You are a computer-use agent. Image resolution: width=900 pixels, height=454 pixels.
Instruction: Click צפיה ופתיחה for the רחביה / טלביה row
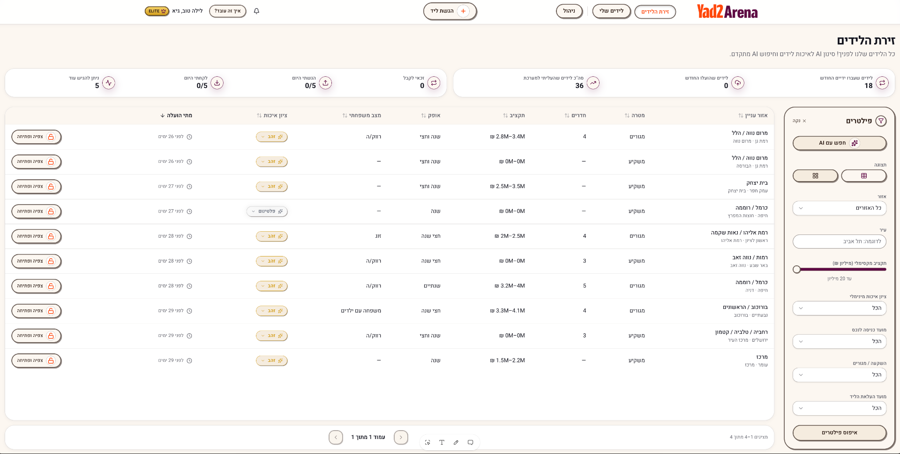(x=36, y=336)
